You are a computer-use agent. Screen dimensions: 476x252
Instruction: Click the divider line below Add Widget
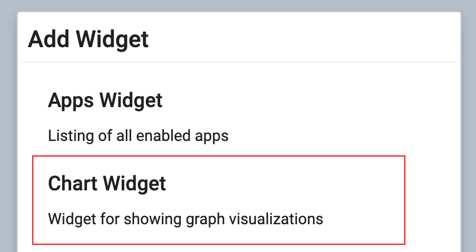(x=239, y=62)
